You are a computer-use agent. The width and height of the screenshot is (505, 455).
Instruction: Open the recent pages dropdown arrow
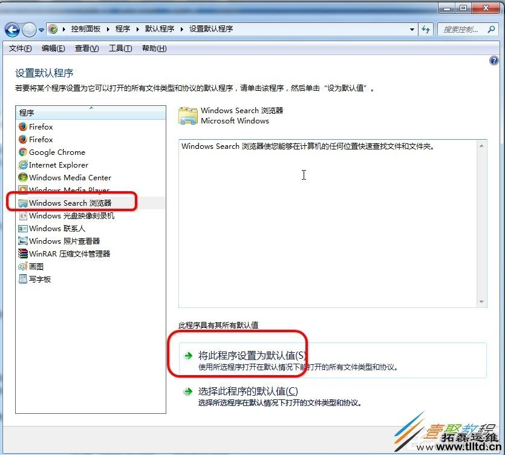pos(41,28)
